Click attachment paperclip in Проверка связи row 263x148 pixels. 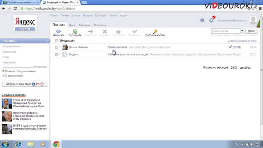[230, 47]
